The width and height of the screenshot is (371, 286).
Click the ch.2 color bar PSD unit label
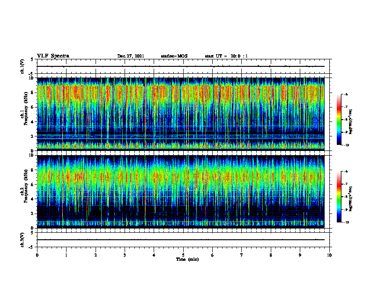point(351,199)
